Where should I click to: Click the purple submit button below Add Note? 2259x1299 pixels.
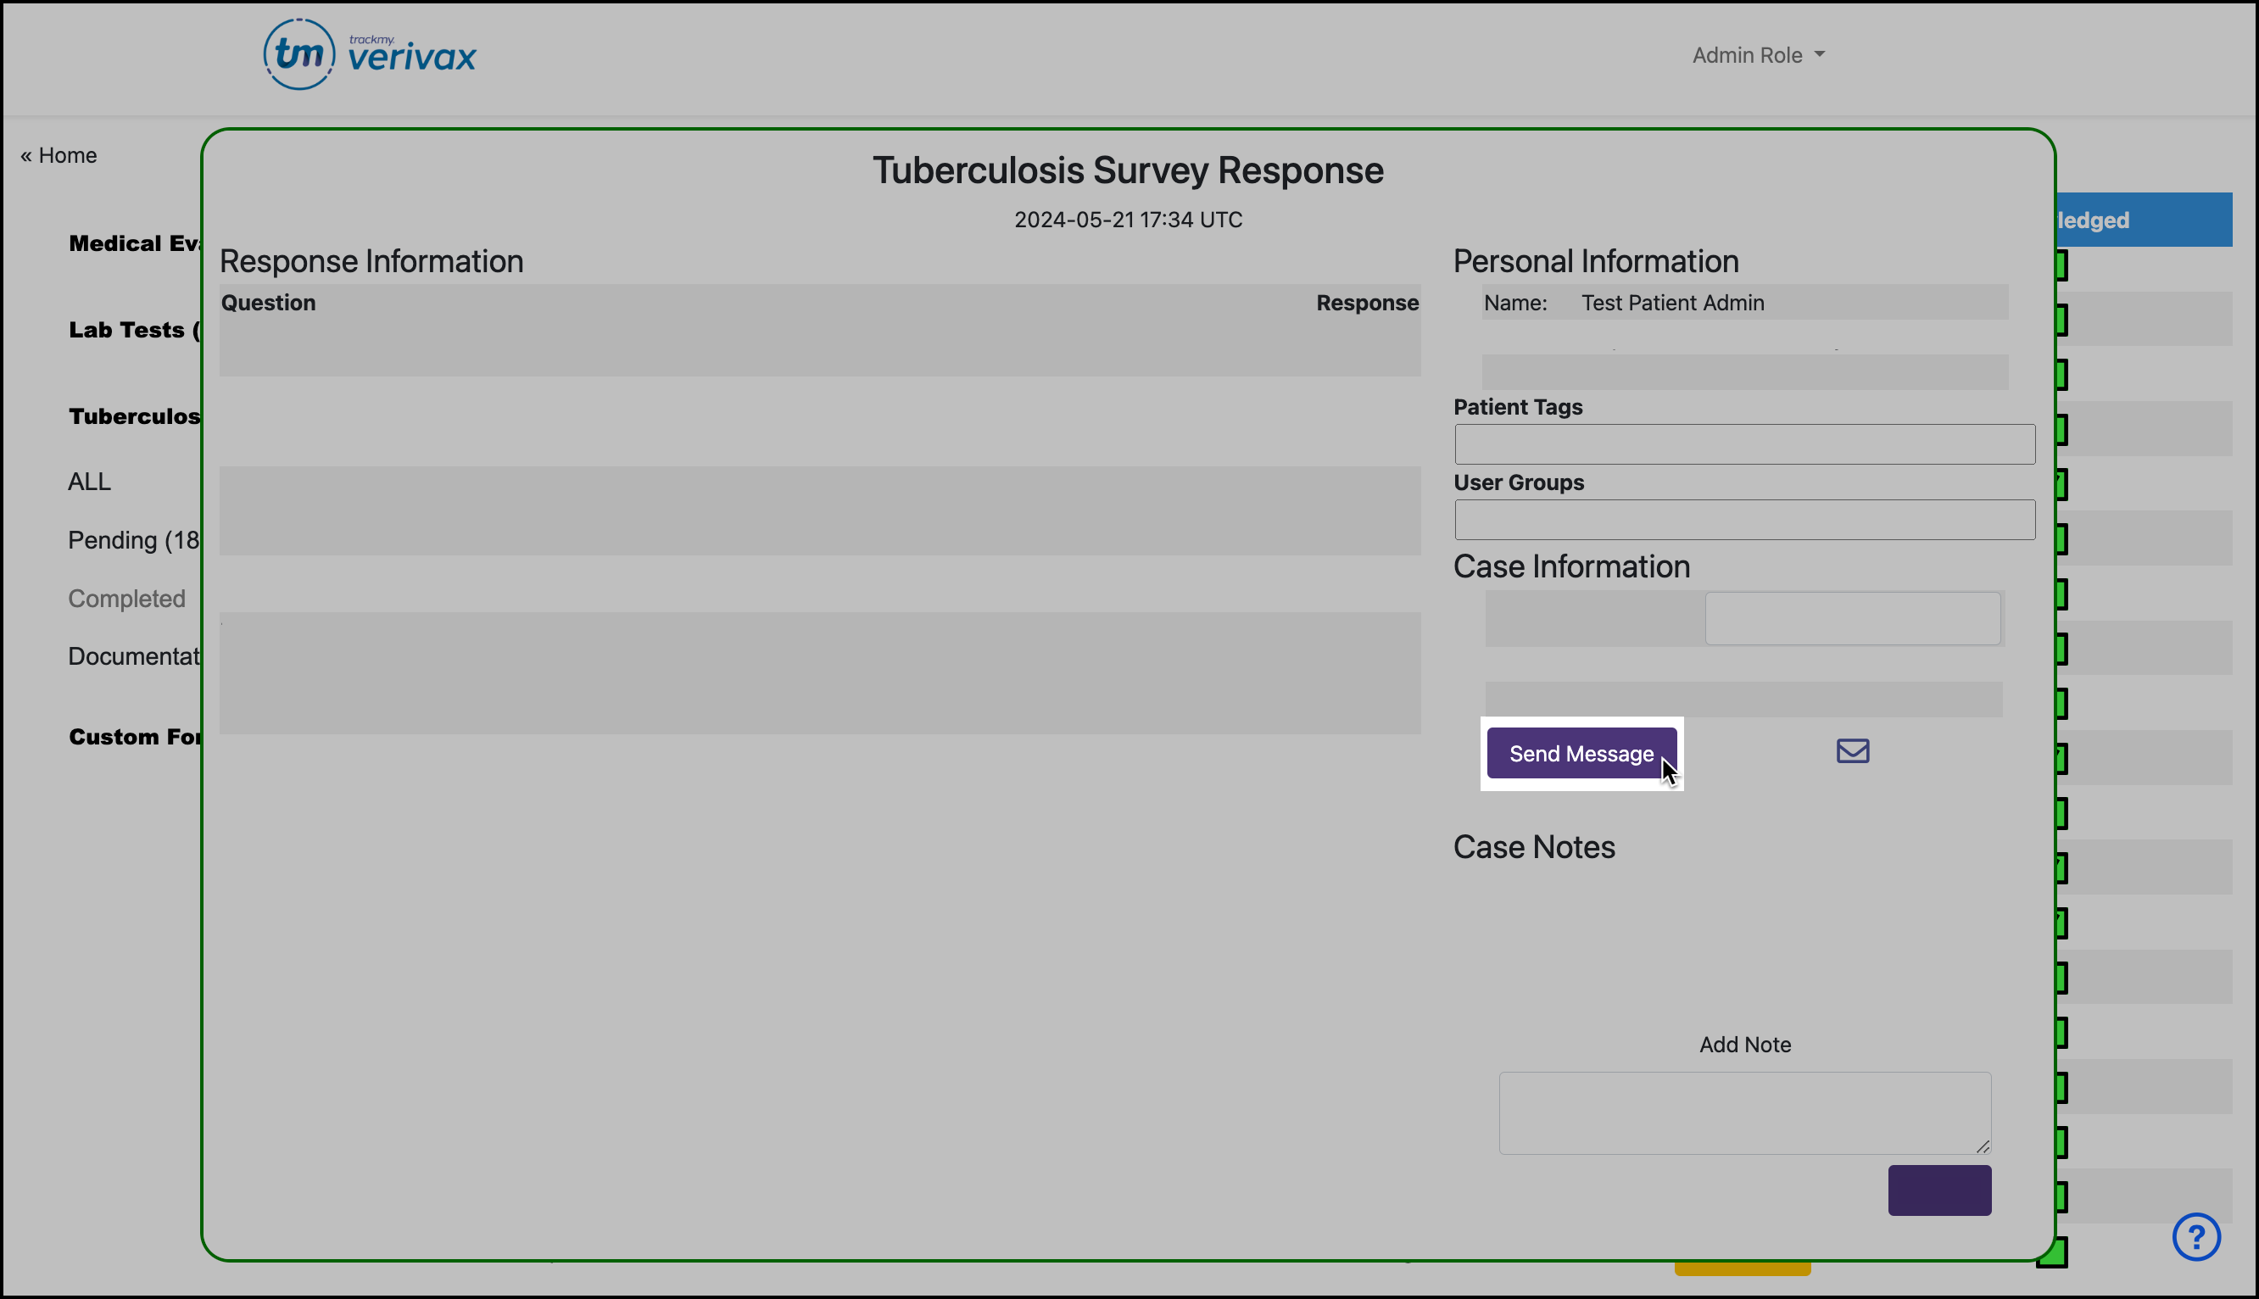[x=1938, y=1190]
